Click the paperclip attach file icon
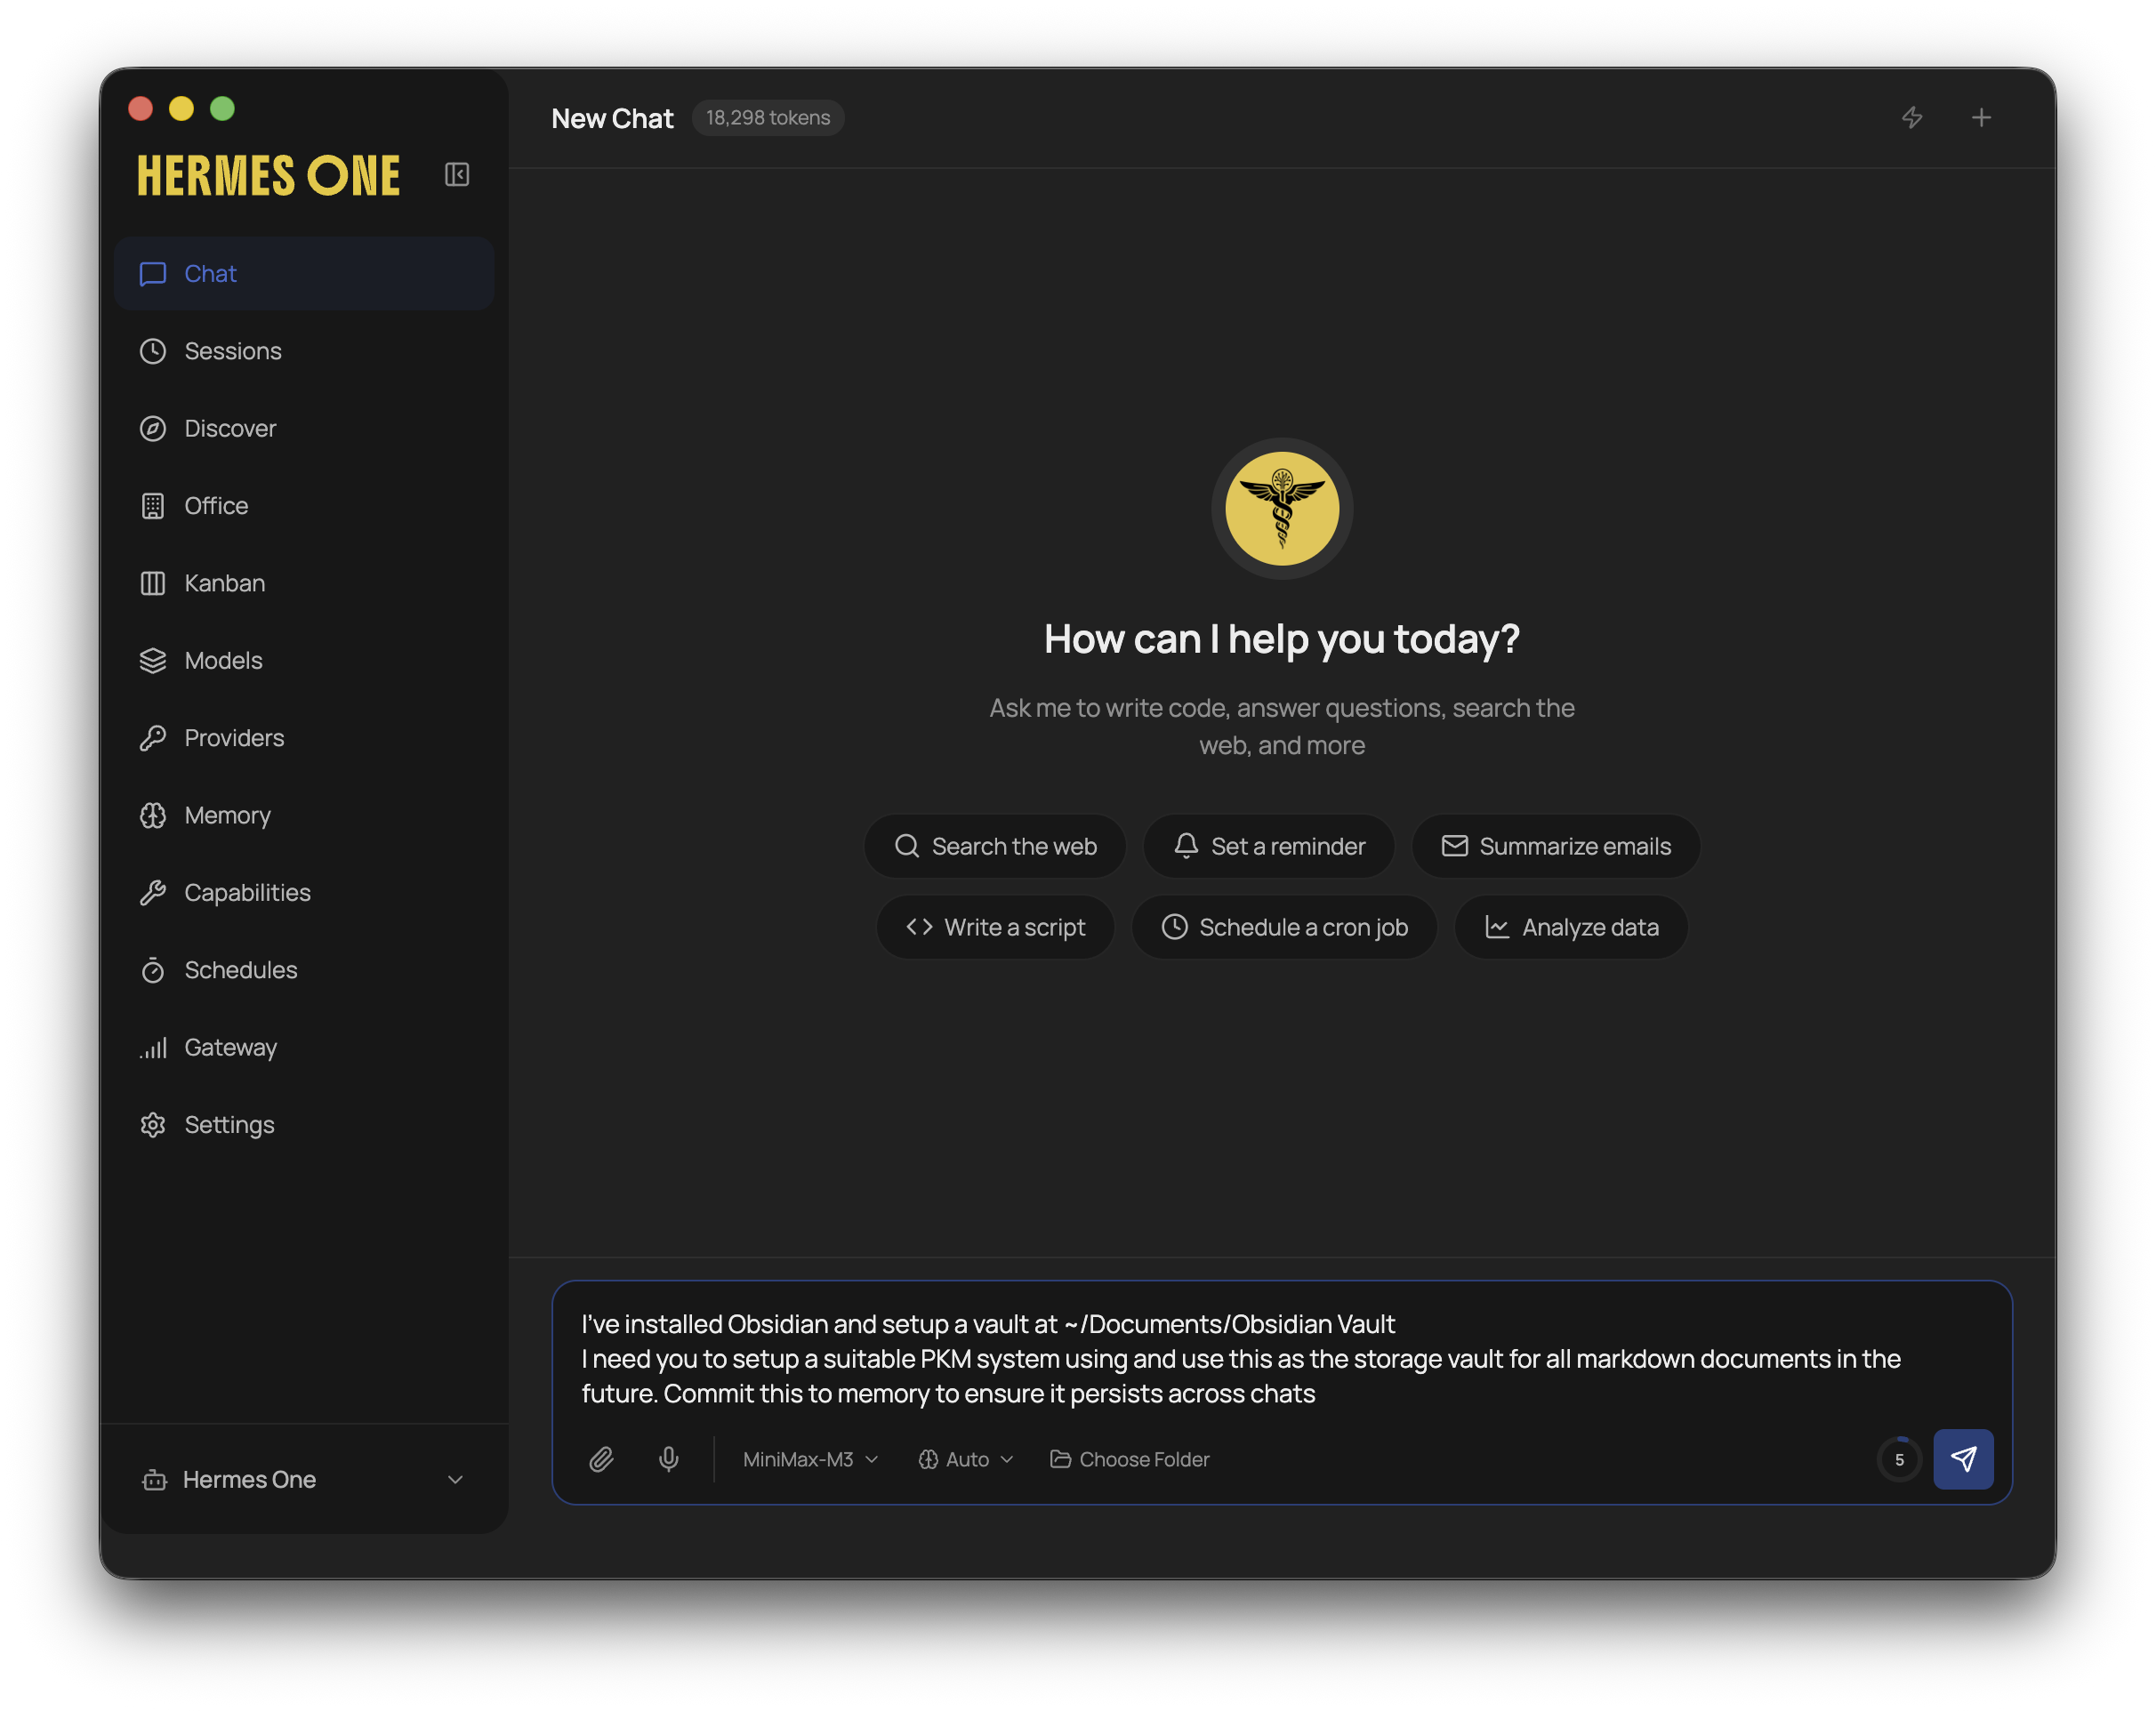 (x=601, y=1459)
